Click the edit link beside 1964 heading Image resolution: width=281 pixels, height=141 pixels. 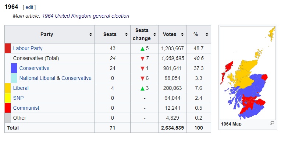coord(29,7)
